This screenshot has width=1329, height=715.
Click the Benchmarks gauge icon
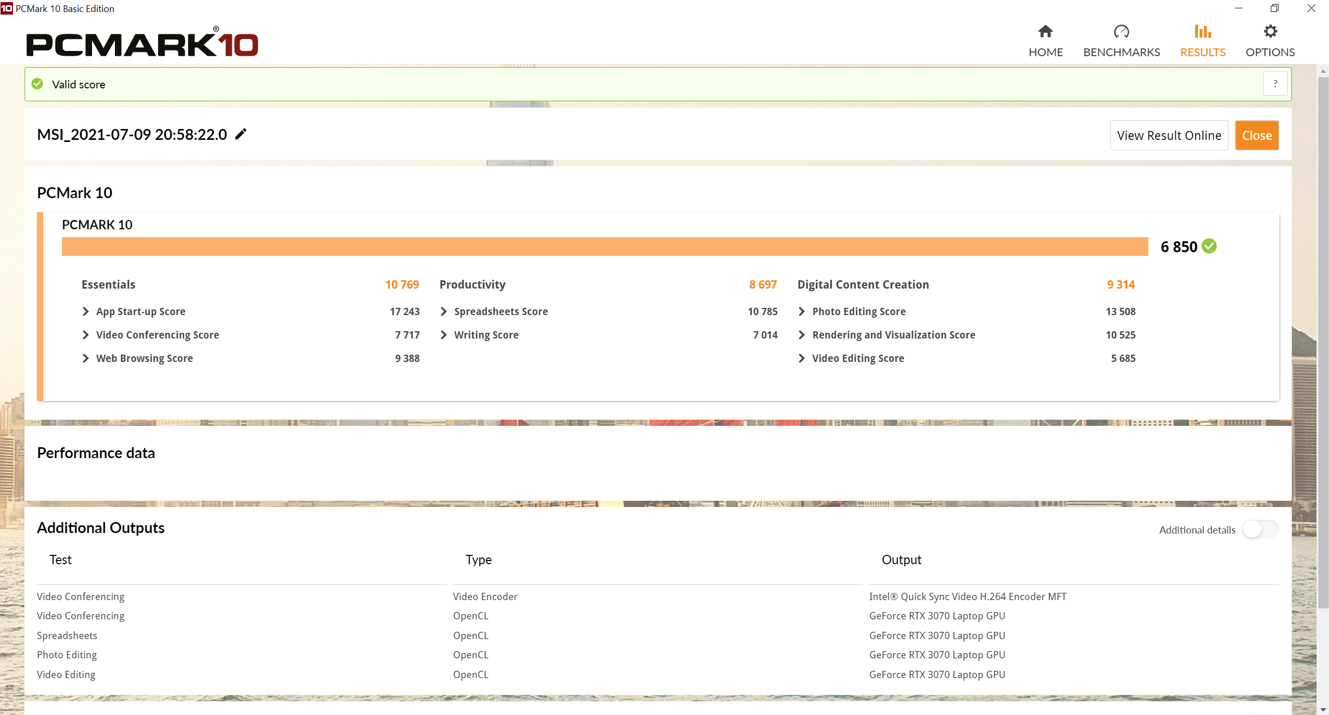click(1121, 32)
